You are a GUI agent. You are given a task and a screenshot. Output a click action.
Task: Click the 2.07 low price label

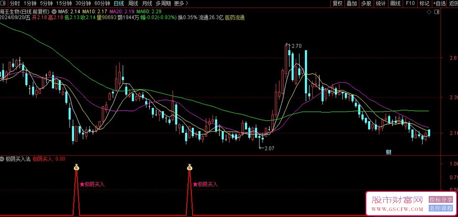(269, 148)
